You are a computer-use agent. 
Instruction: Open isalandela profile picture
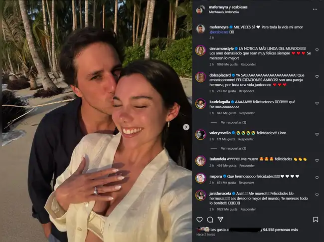click(x=200, y=161)
